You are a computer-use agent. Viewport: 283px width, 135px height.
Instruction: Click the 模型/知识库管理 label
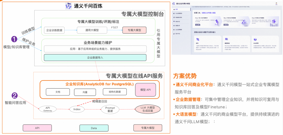pos(17,47)
